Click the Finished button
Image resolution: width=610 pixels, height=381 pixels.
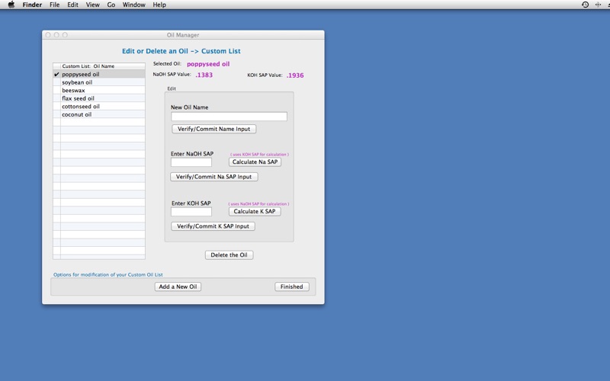[x=292, y=287]
